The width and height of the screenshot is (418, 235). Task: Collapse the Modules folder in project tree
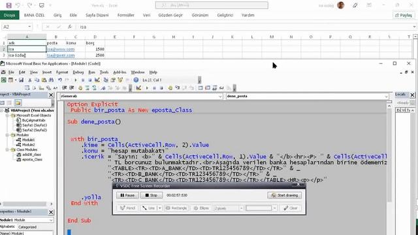(8, 135)
